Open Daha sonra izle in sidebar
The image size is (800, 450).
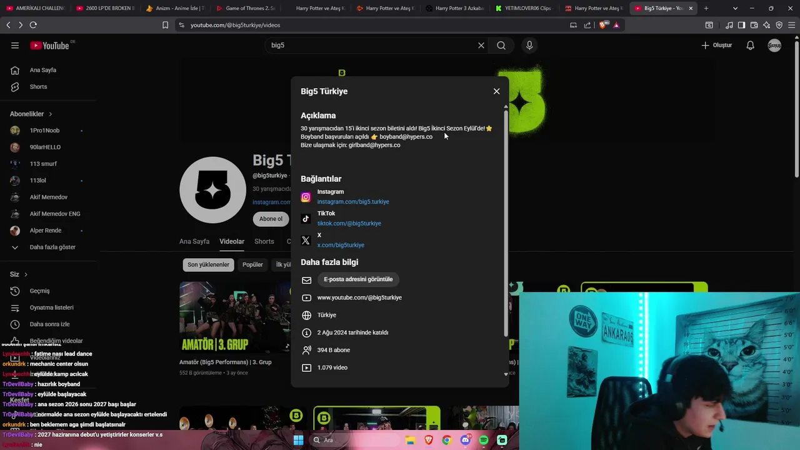tap(48, 324)
